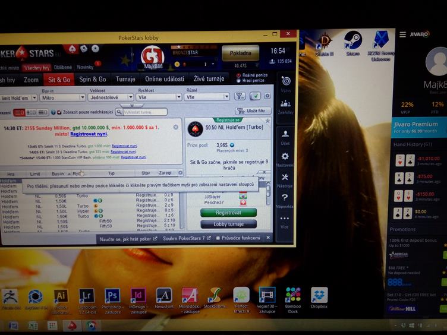Click the round sports icon in header
Image resolution: width=447 pixels, height=335 pixels.
95,49
